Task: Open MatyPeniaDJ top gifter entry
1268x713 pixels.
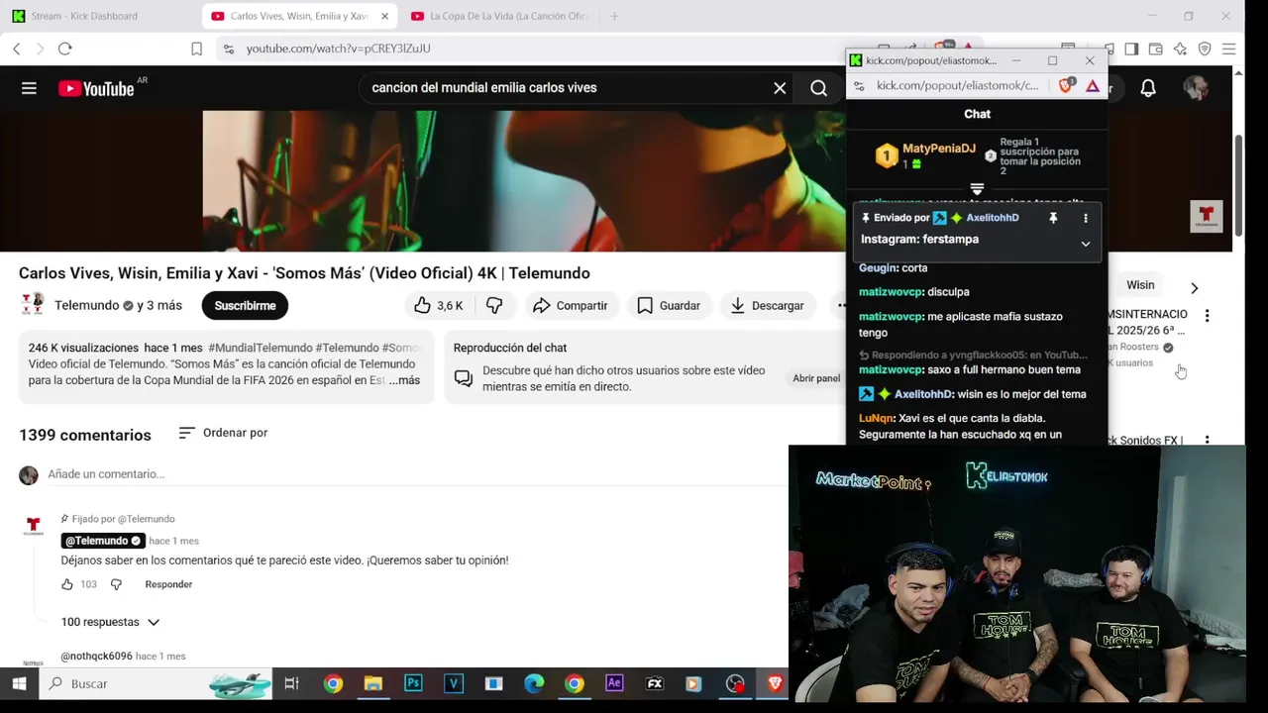Action: [x=927, y=155]
